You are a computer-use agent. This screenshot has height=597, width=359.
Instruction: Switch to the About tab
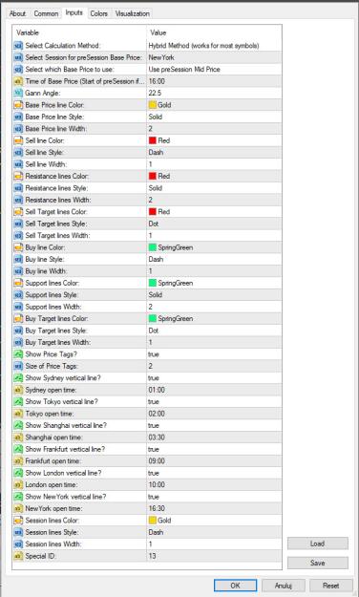(17, 13)
